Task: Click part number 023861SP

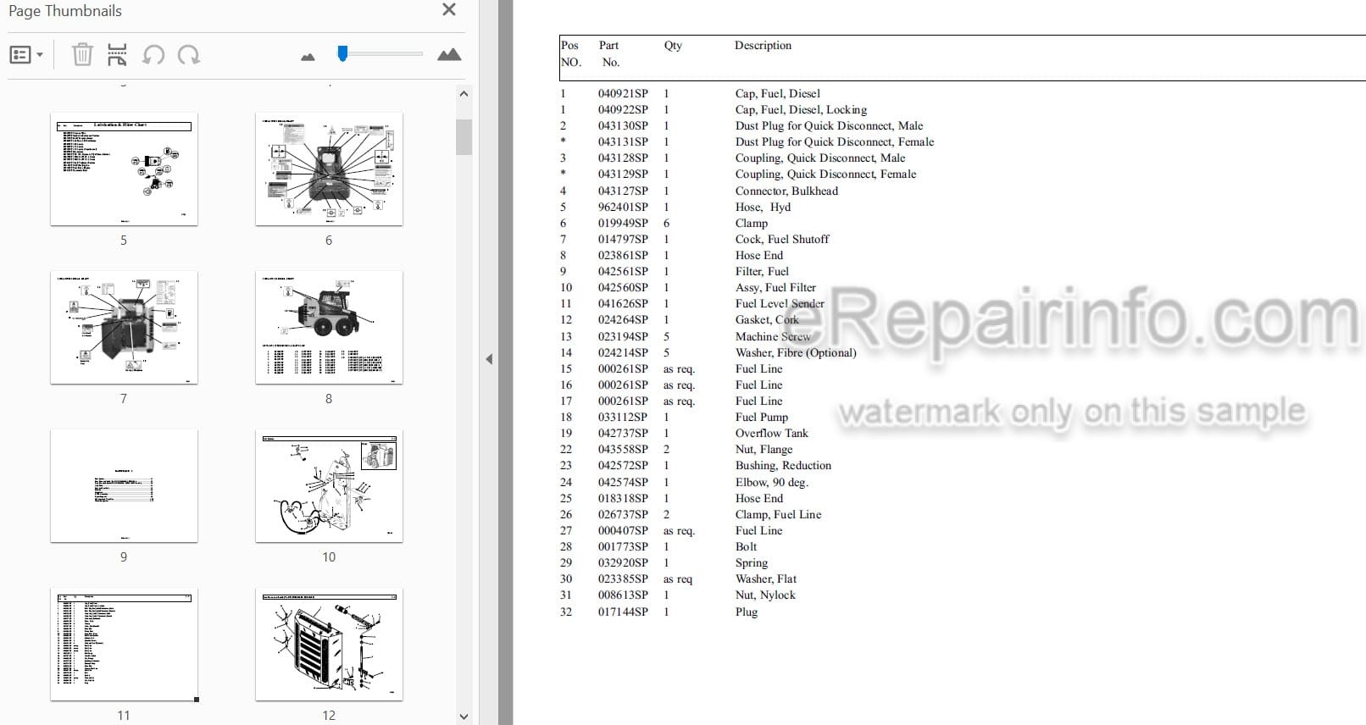Action: 623,256
